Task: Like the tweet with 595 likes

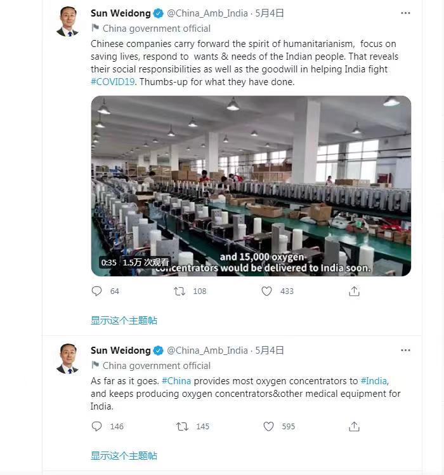Action: point(268,426)
